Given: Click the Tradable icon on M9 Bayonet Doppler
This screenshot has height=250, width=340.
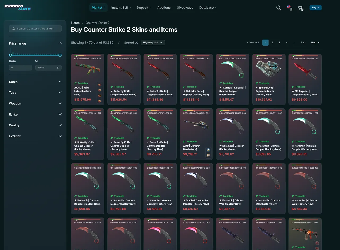Looking at the screenshot, I should coord(293,87).
